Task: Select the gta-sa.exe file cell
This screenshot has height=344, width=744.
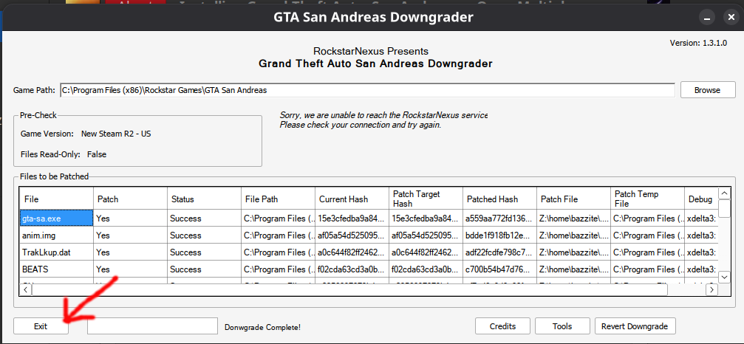Action: coord(56,219)
